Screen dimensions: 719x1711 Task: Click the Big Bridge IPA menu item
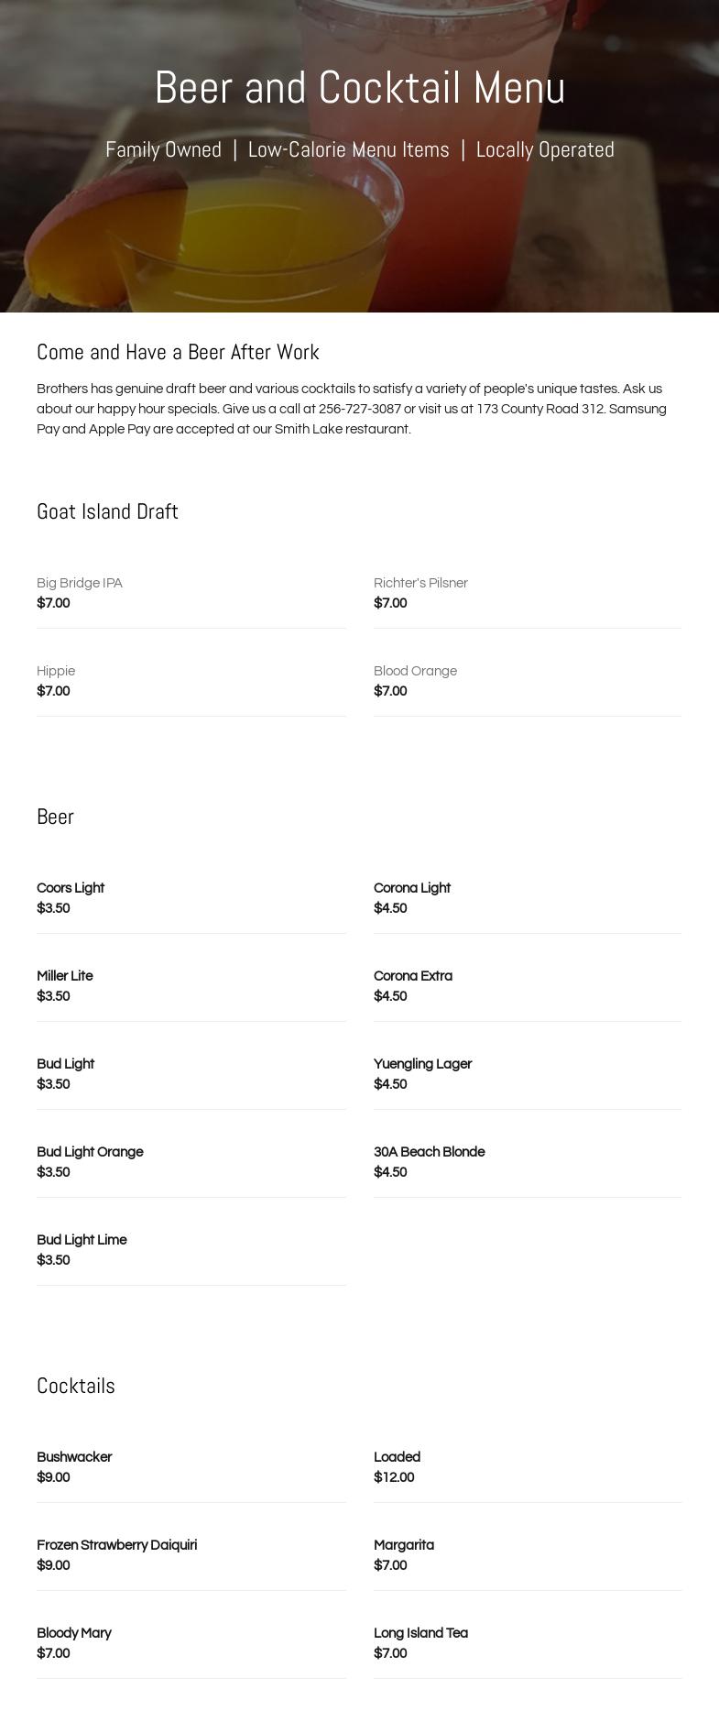pyautogui.click(x=80, y=583)
